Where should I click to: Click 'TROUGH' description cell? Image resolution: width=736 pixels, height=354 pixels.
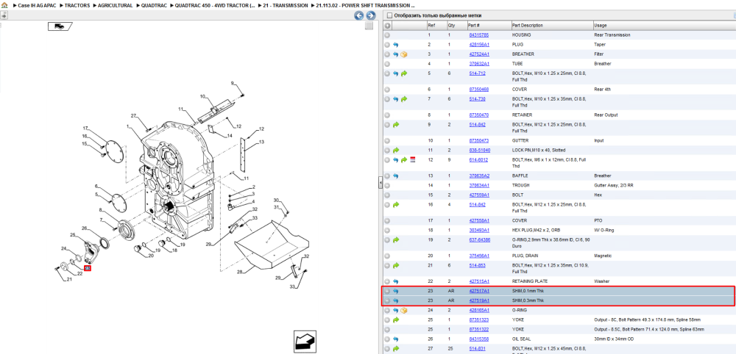point(521,185)
